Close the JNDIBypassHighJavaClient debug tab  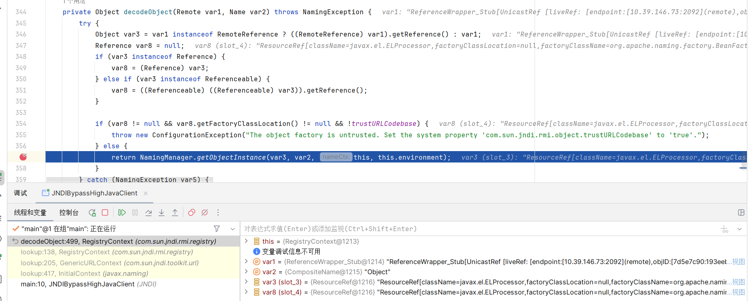click(146, 193)
